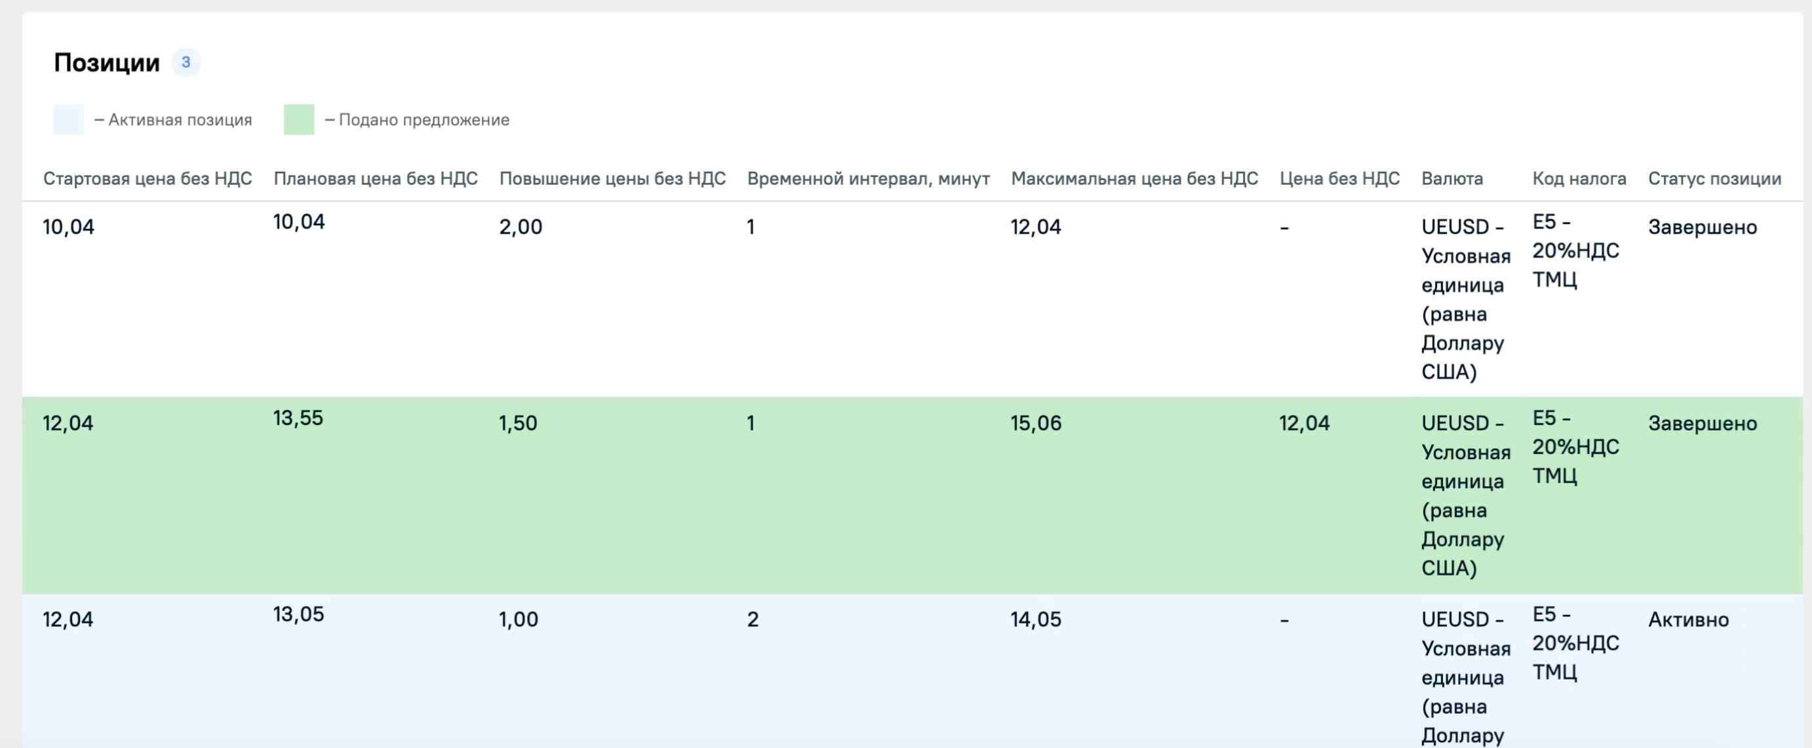The width and height of the screenshot is (1812, 748).
Task: Click the 'Валюта' column header
Action: click(x=1453, y=179)
